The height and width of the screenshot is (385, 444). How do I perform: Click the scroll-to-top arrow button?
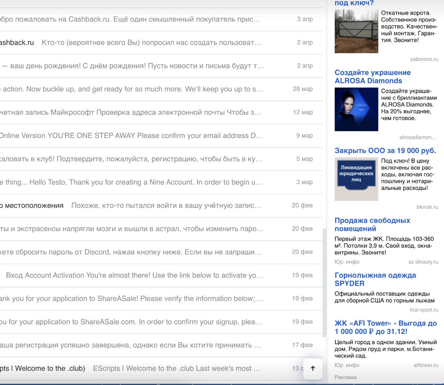[313, 369]
